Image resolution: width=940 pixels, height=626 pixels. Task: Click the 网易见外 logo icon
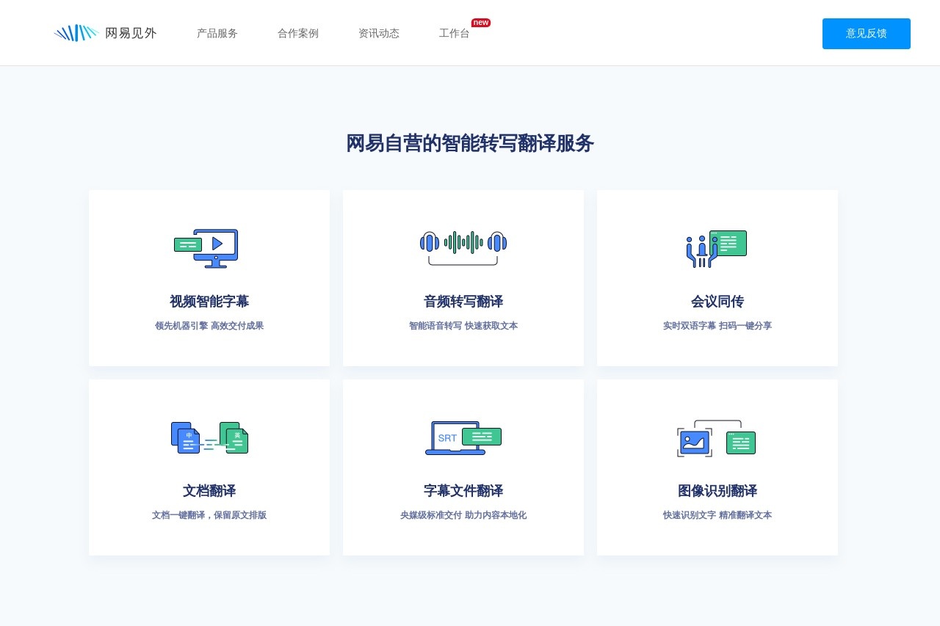tap(76, 32)
